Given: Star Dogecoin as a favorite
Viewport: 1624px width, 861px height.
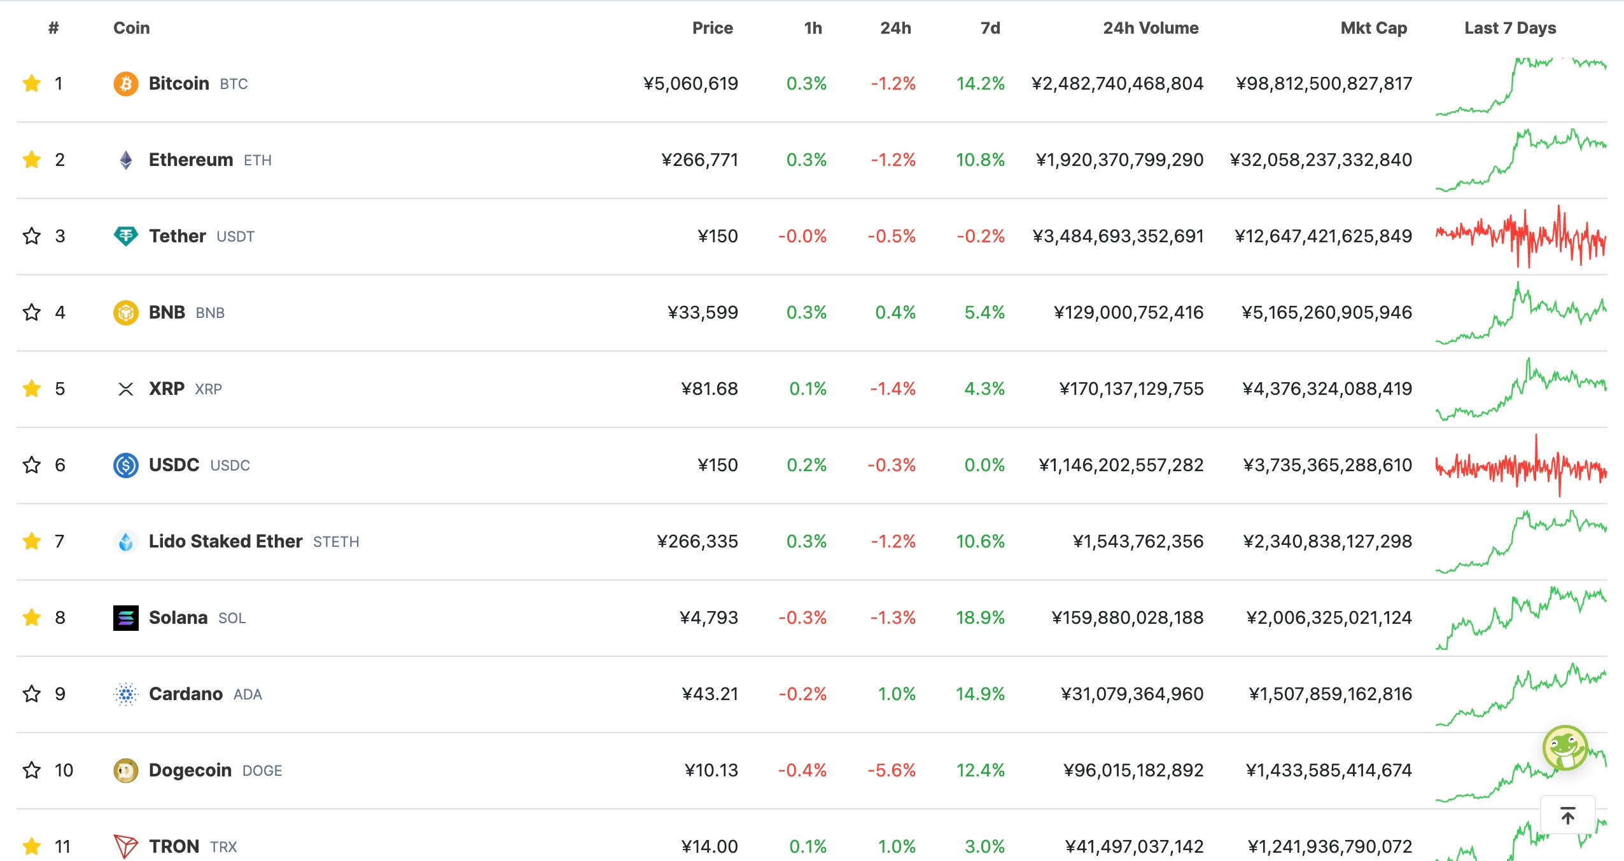Looking at the screenshot, I should tap(31, 770).
